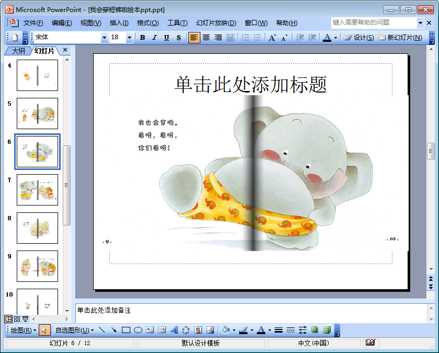Open 视图(V) menu
This screenshot has height=353, width=439.
click(x=91, y=23)
